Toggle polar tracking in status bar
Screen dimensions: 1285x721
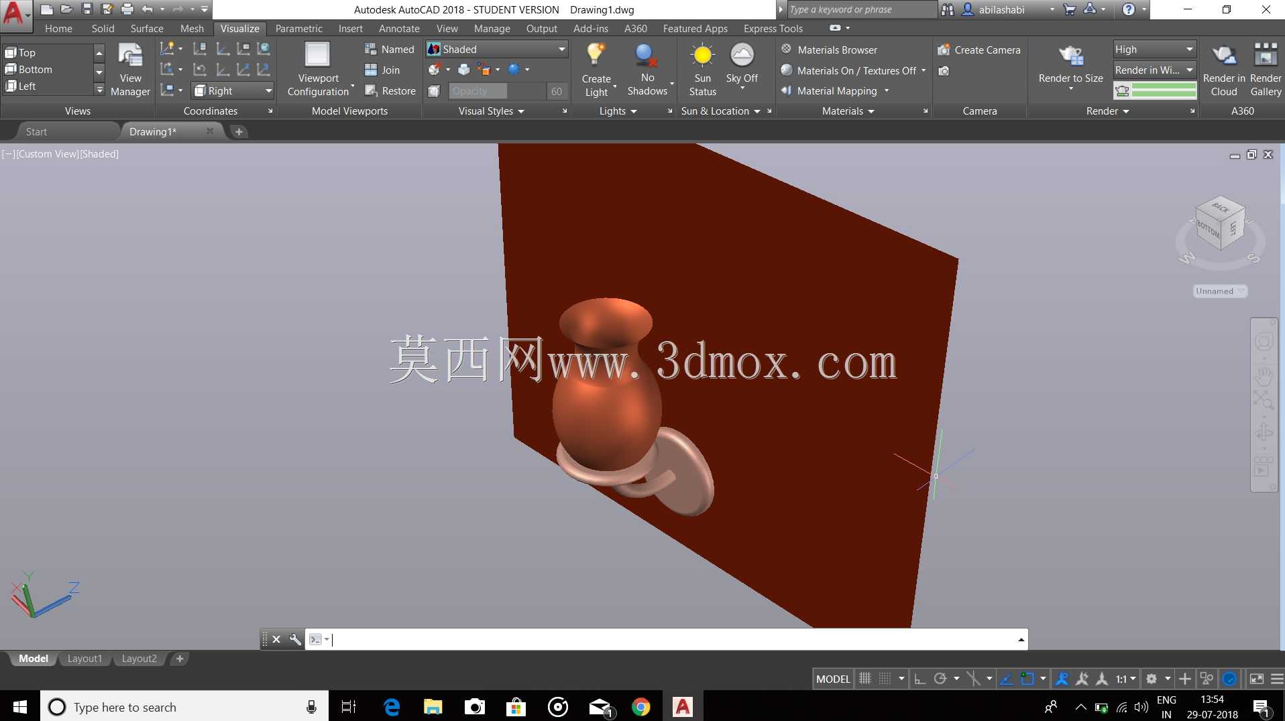[940, 679]
